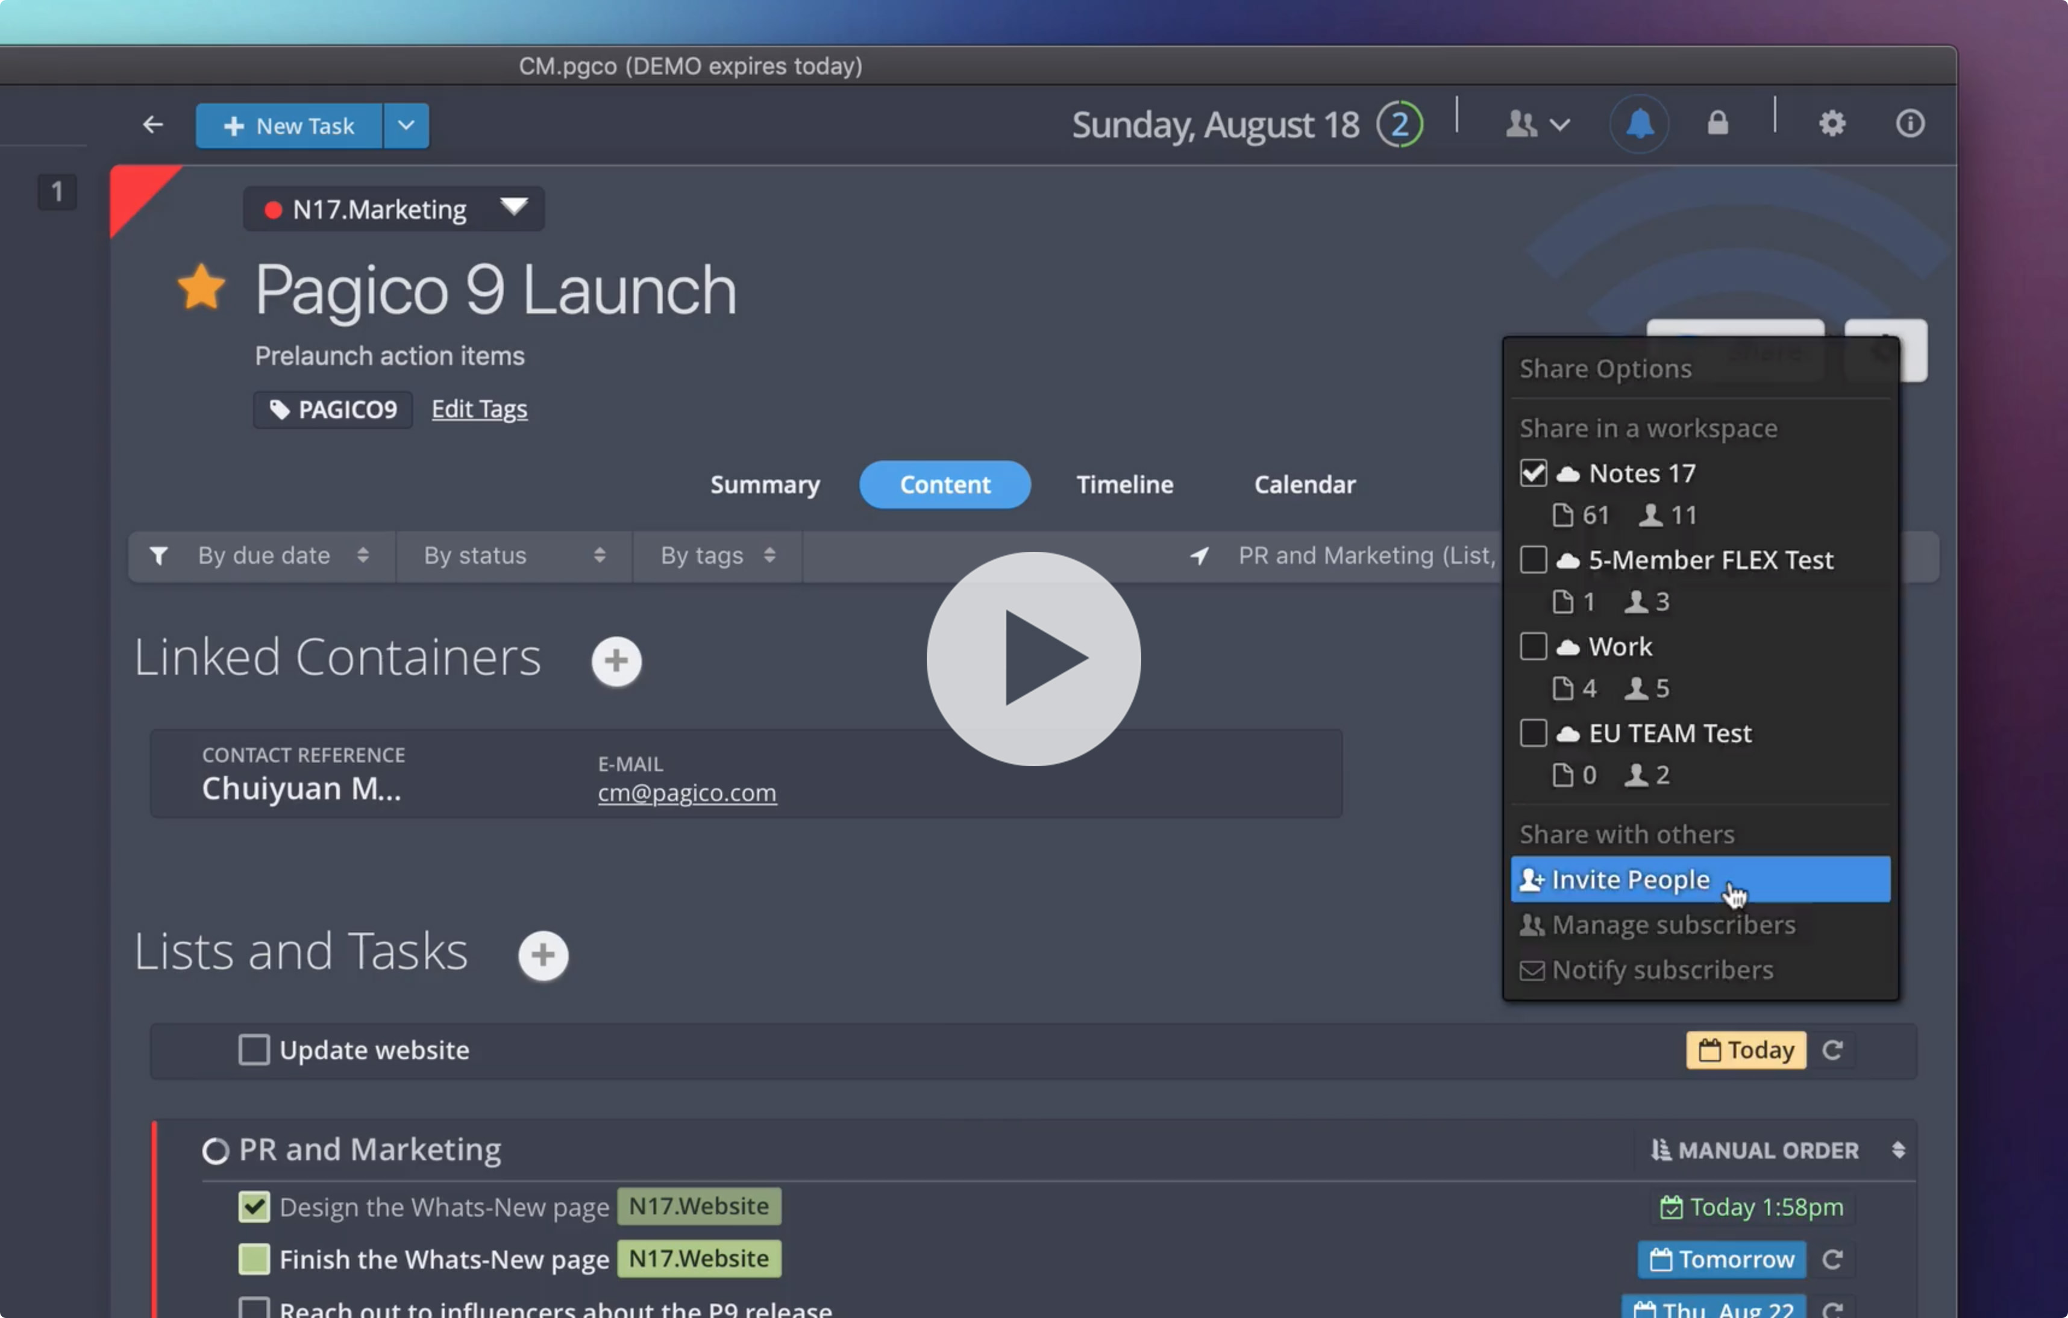Open cm@pagico.com email link
The image size is (2068, 1318).
point(686,793)
